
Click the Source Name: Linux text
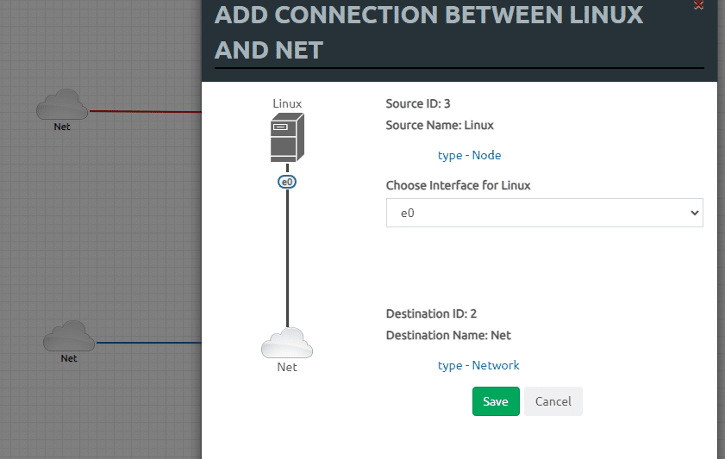(x=440, y=125)
